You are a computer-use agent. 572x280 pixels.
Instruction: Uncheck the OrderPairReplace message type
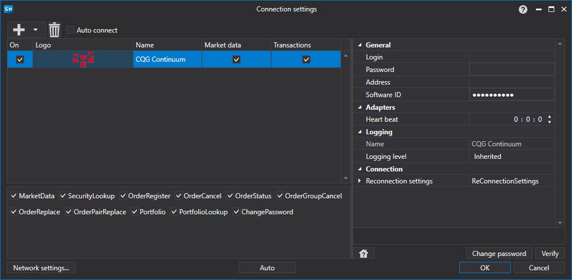pos(69,211)
